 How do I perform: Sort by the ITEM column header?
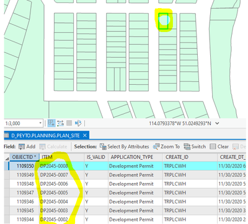(61, 157)
